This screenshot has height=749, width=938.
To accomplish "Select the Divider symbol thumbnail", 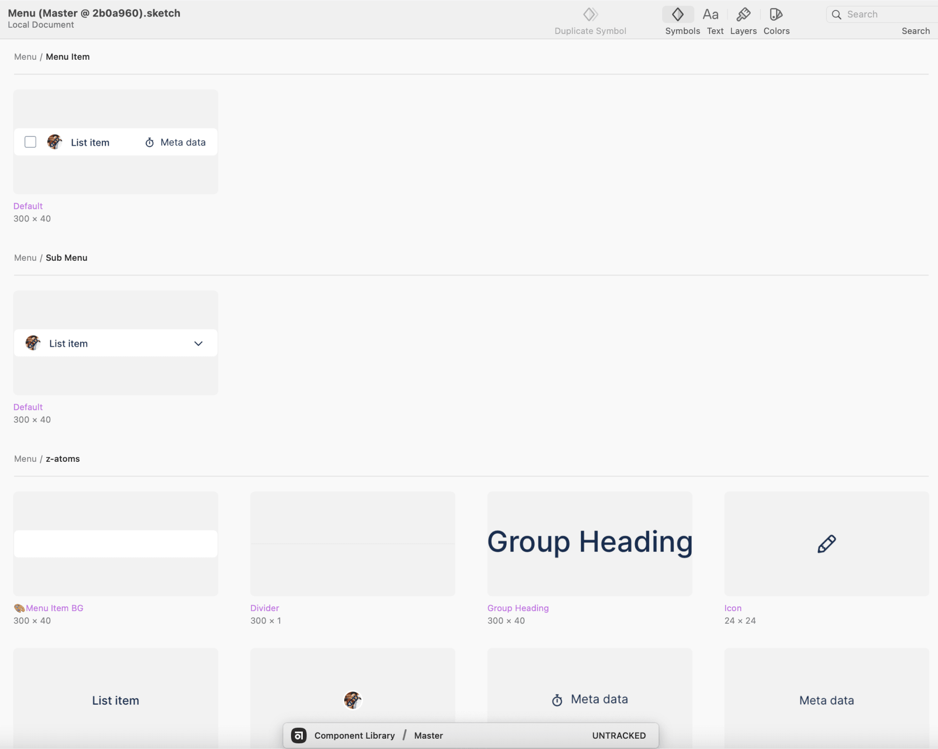I will click(x=353, y=544).
